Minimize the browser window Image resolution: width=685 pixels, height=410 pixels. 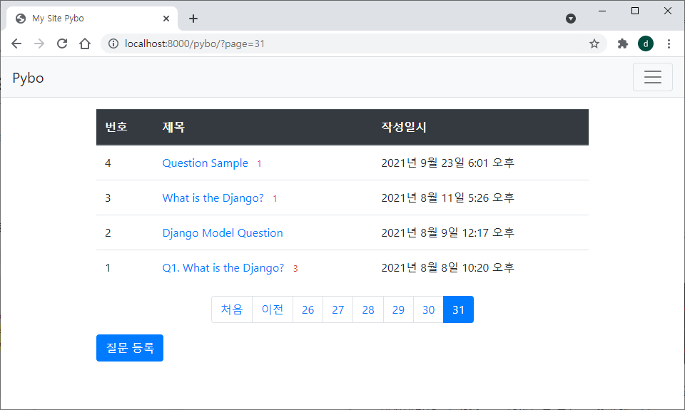pos(602,11)
